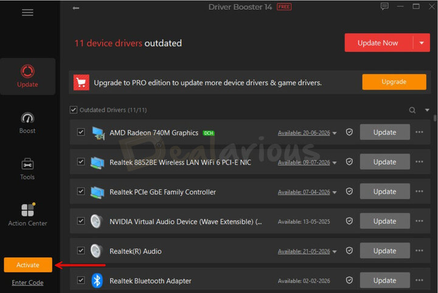Click the Available: 13-05-2025 text
The width and height of the screenshot is (438, 293).
[304, 221]
